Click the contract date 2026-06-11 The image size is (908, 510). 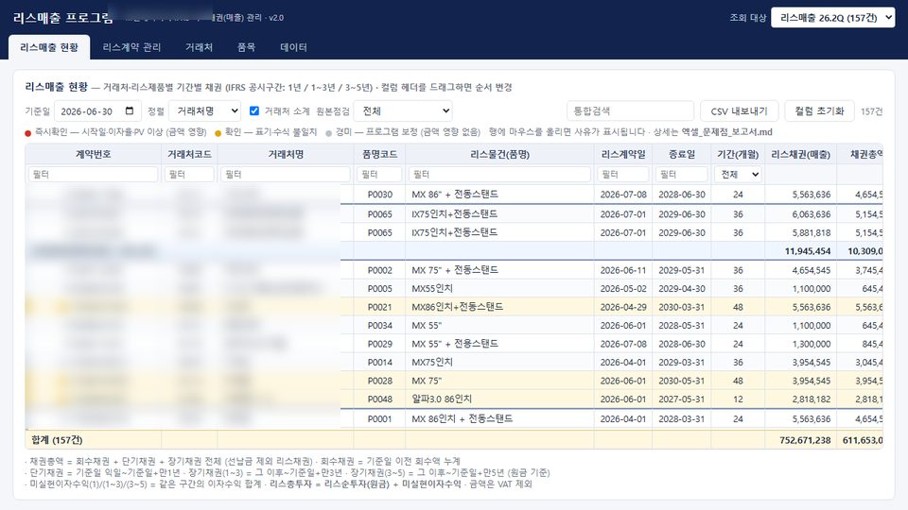(x=622, y=270)
